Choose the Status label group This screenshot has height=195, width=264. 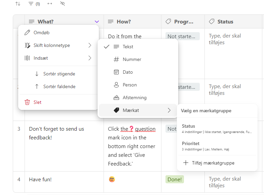(x=217, y=129)
